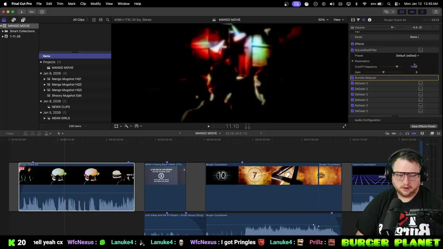This screenshot has height=249, width=443.
Task: Open the 50% zoom dropdown in viewer
Action: click(323, 20)
